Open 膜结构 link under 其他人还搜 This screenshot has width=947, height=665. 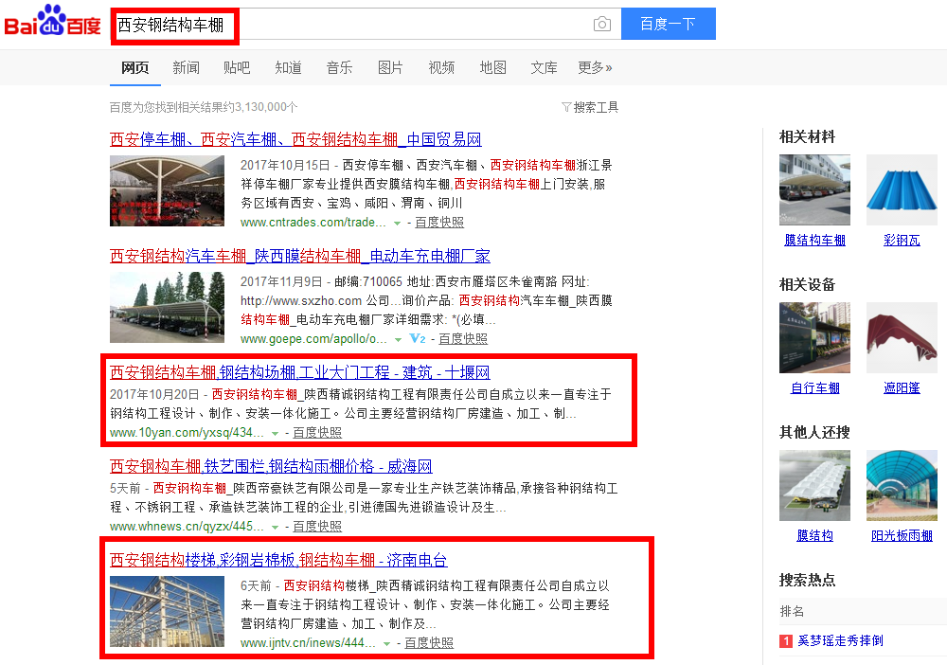point(814,536)
